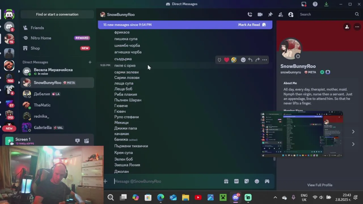This screenshot has width=363, height=204.
Task: Click the message 'Руло стефани'
Action: (126, 117)
